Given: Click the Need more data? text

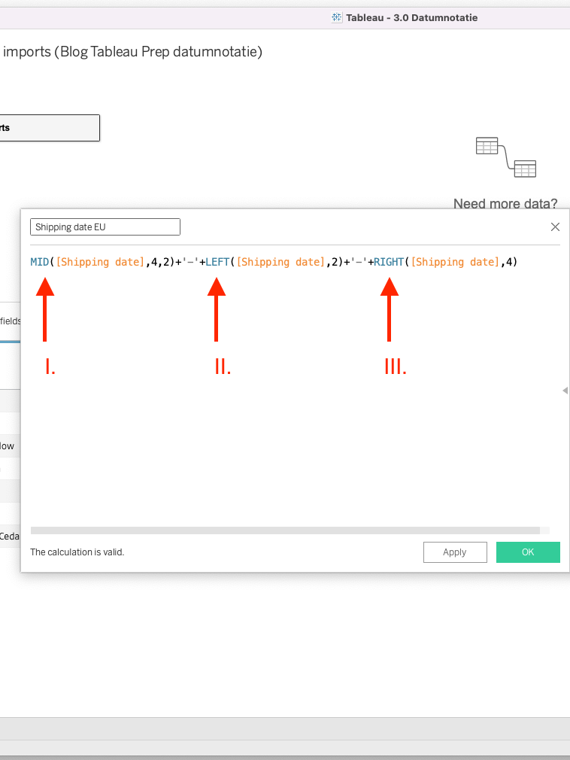Looking at the screenshot, I should (x=505, y=204).
